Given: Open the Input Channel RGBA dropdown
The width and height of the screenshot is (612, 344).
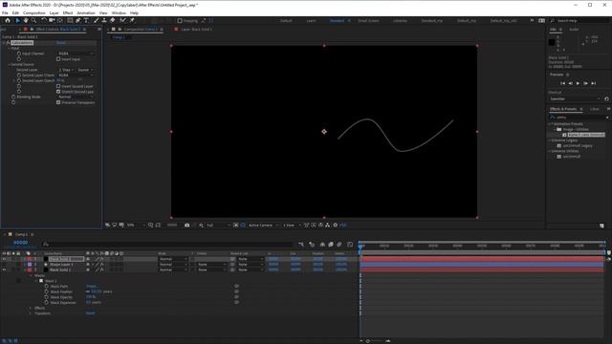Looking at the screenshot, I should click(x=76, y=54).
